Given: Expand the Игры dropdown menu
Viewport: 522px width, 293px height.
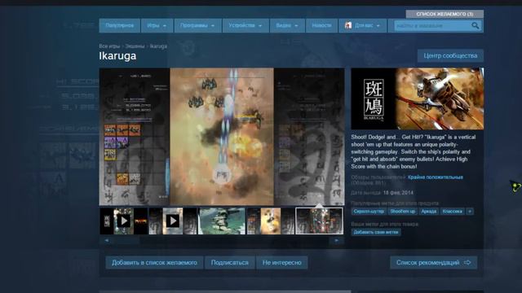Looking at the screenshot, I should (x=157, y=25).
